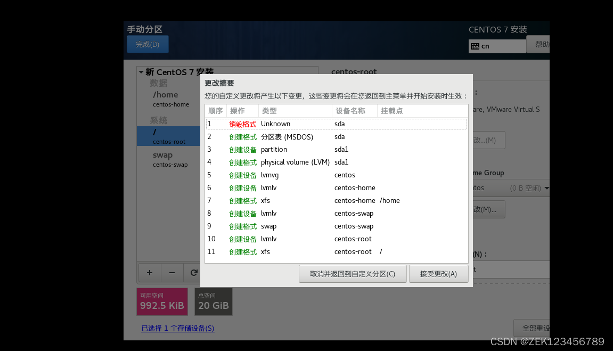Select row 5 lvmvg centos
This screenshot has width=613, height=351.
tap(337, 175)
